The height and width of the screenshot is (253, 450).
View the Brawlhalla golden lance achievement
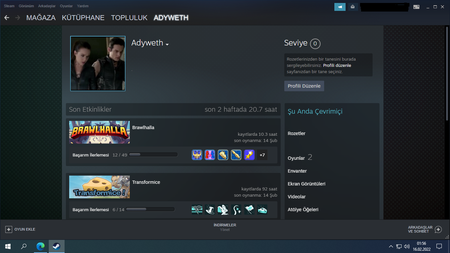pyautogui.click(x=236, y=155)
